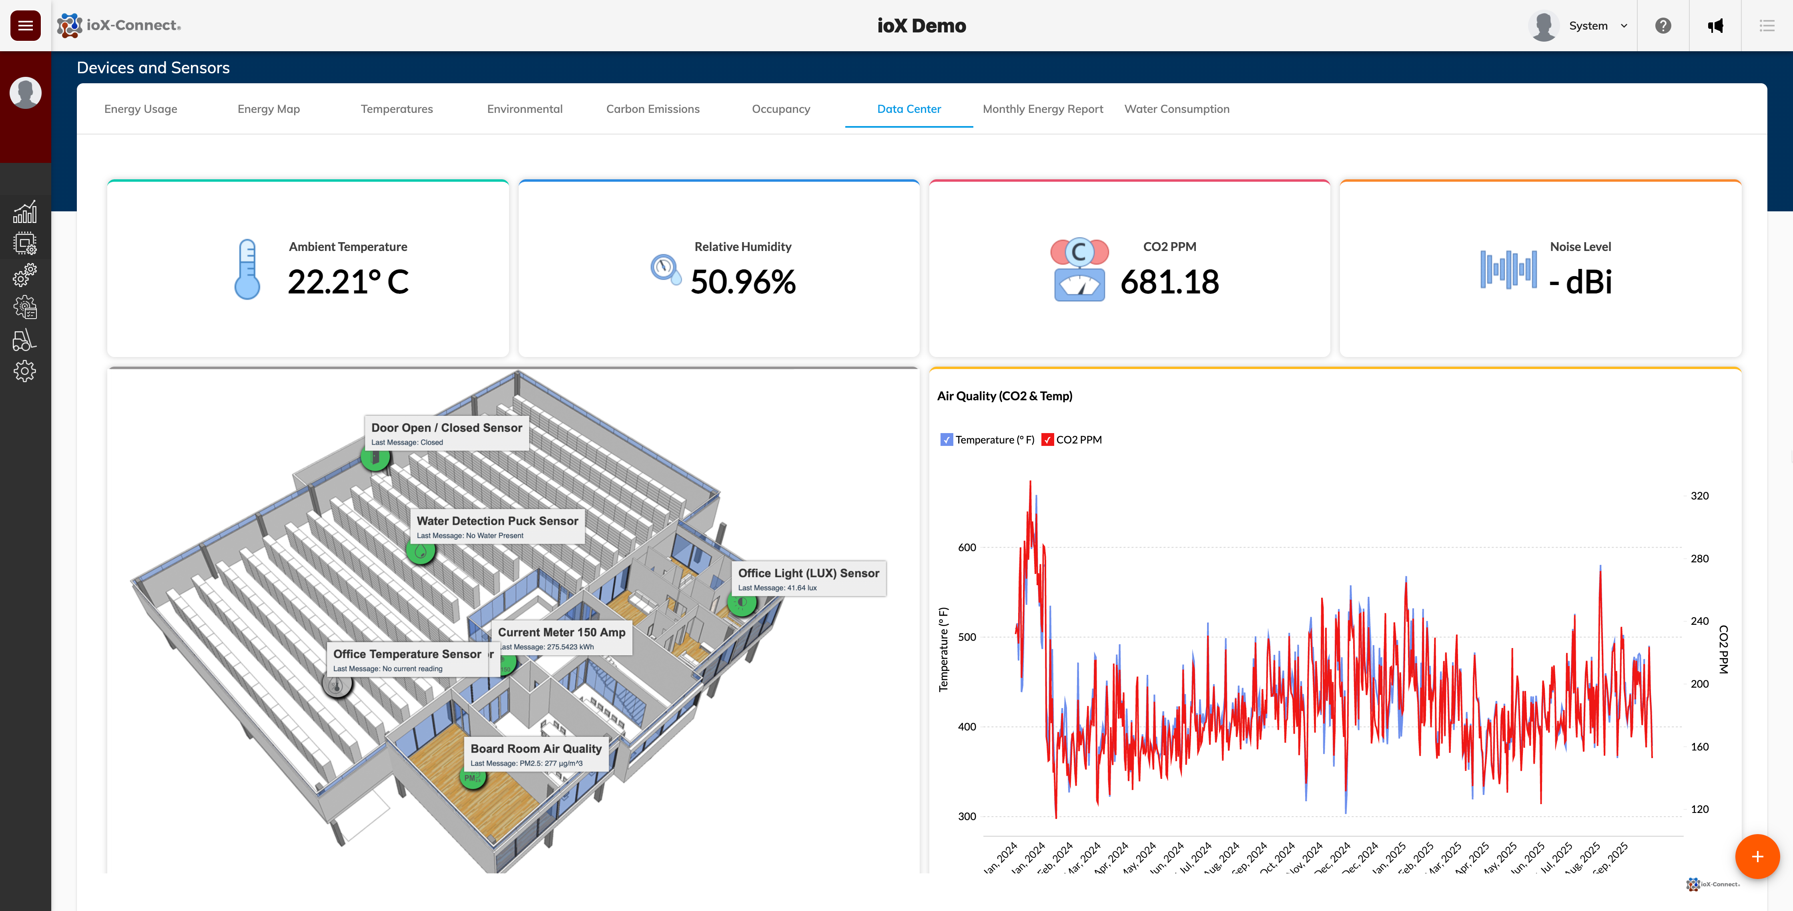
Task: Open the analytics bar chart sidebar icon
Action: coord(25,212)
